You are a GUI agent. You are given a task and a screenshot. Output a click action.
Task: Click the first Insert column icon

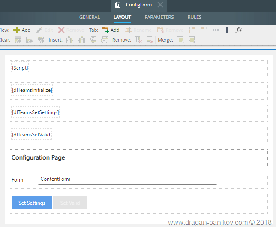tap(70, 40)
